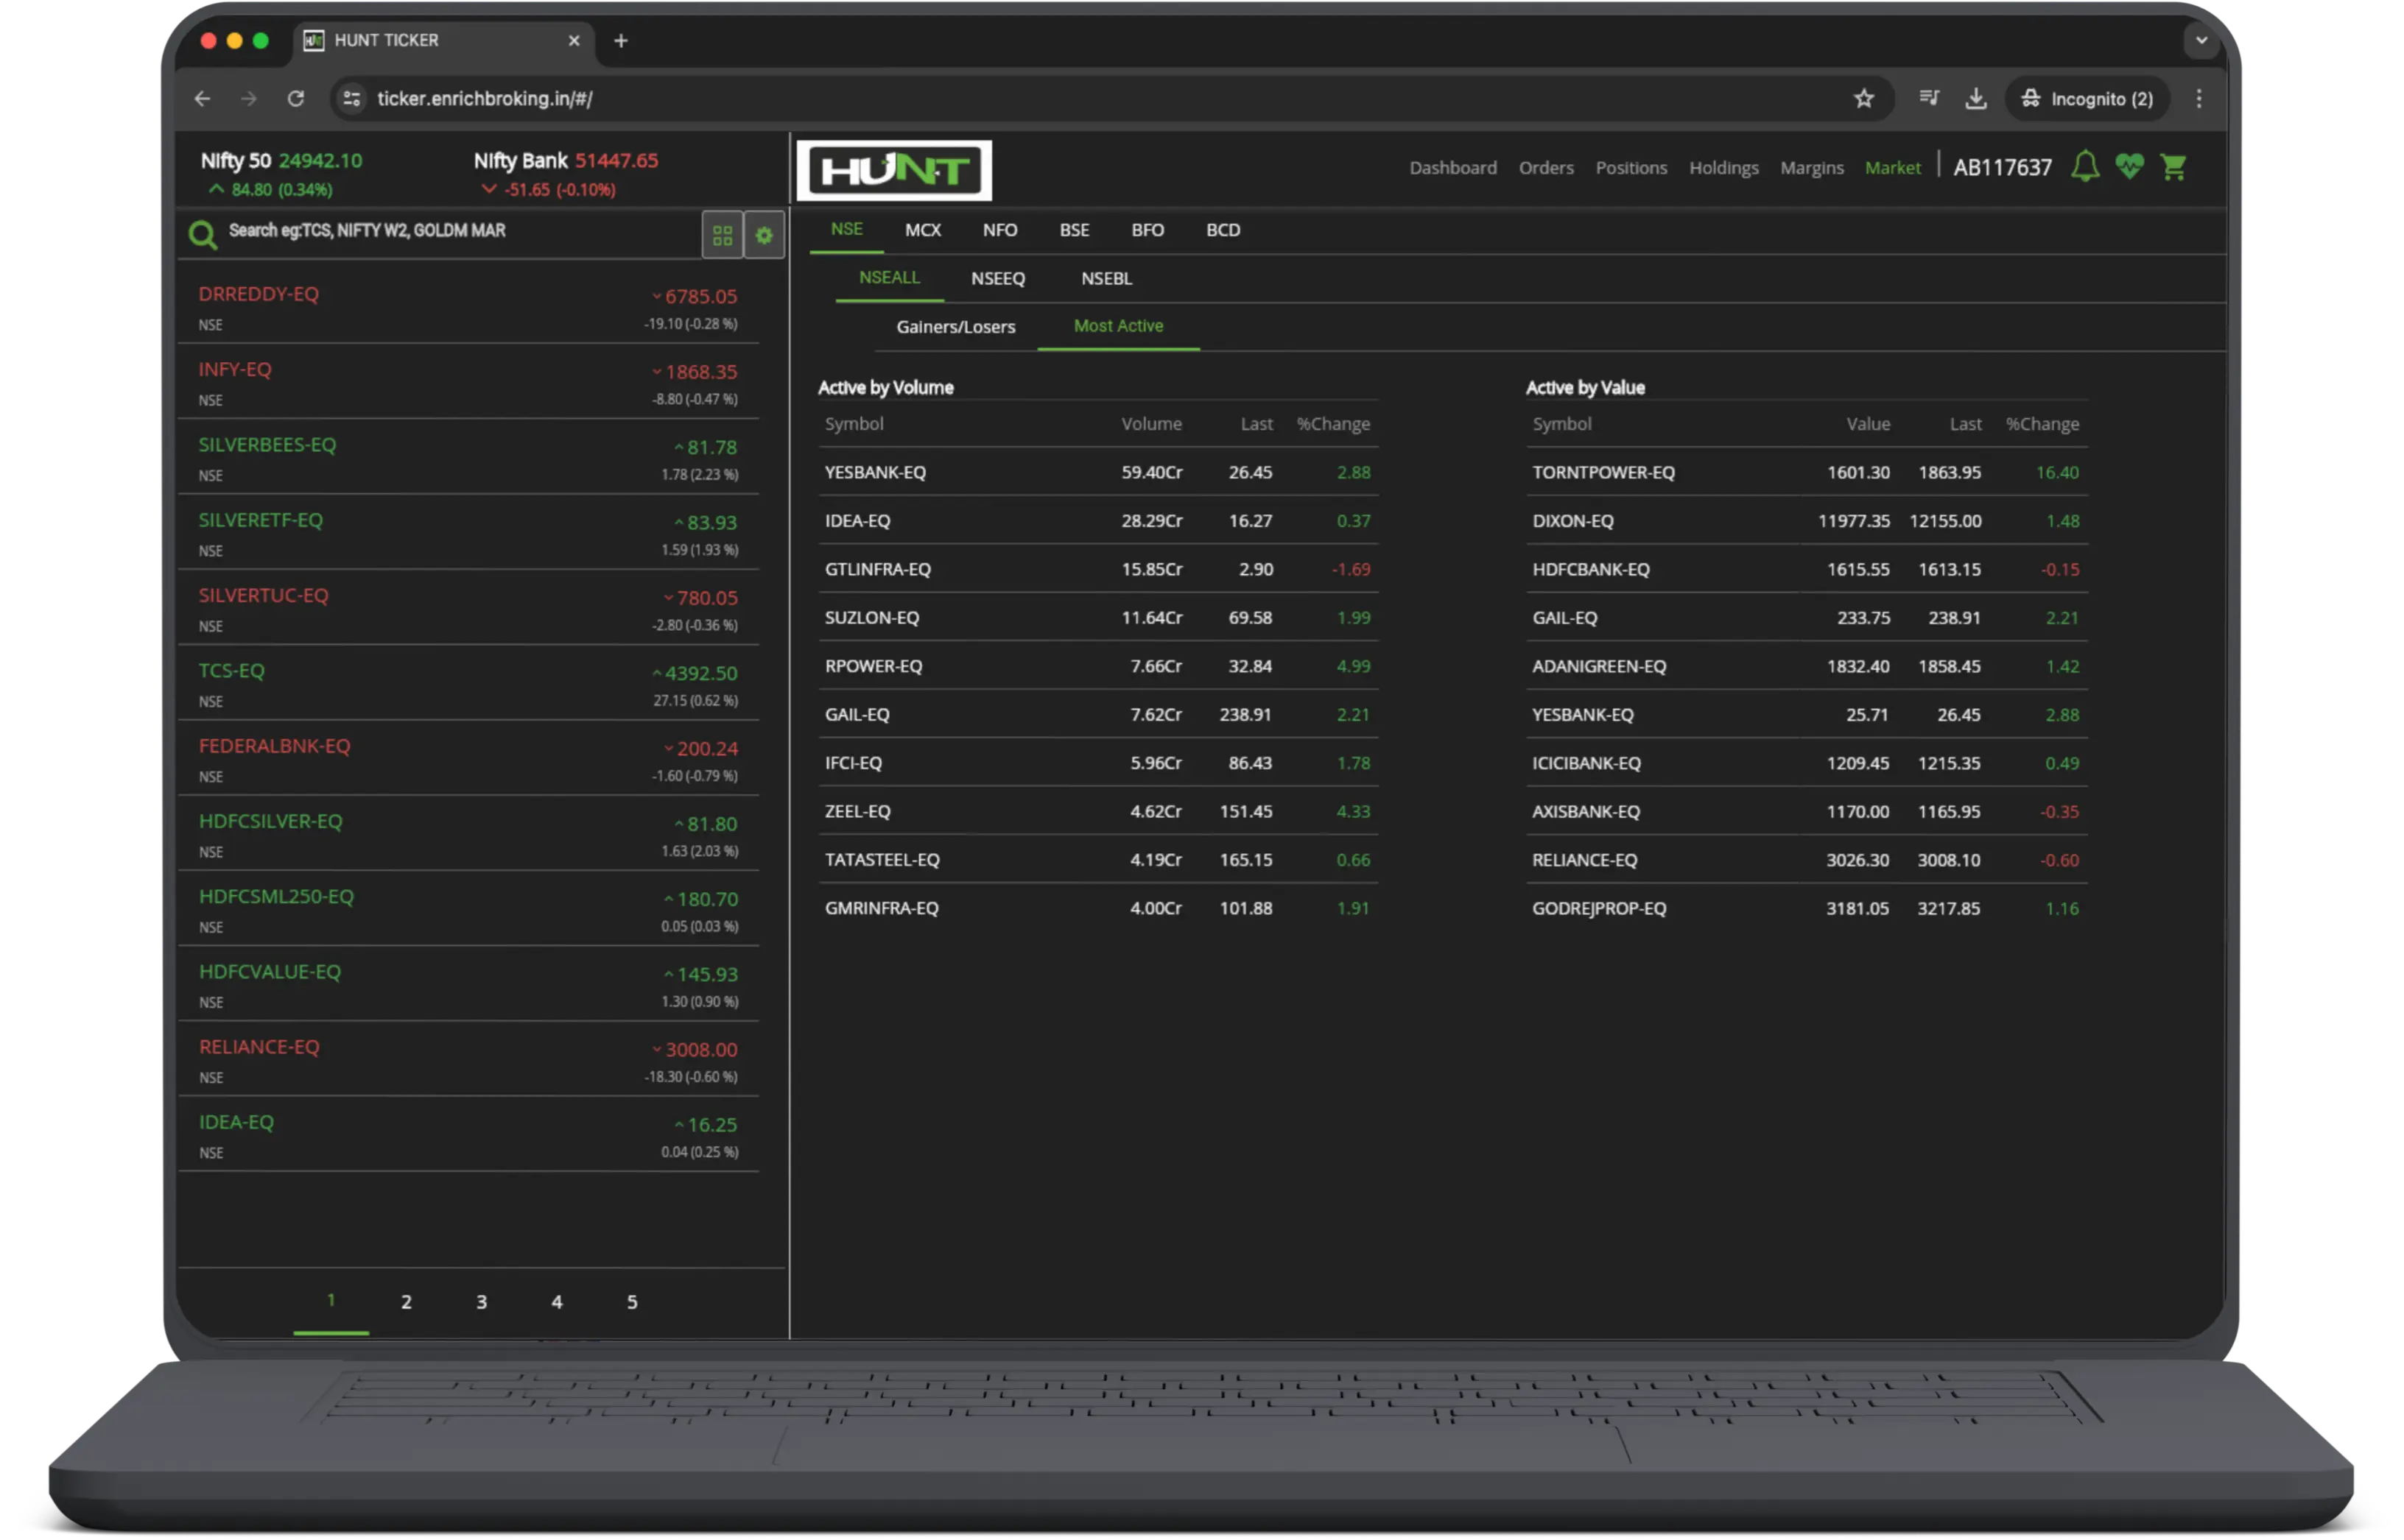Open the Holdings page link

click(1723, 168)
